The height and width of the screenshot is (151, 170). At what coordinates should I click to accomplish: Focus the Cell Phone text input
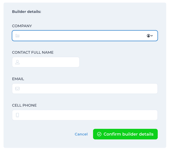(x=88, y=115)
